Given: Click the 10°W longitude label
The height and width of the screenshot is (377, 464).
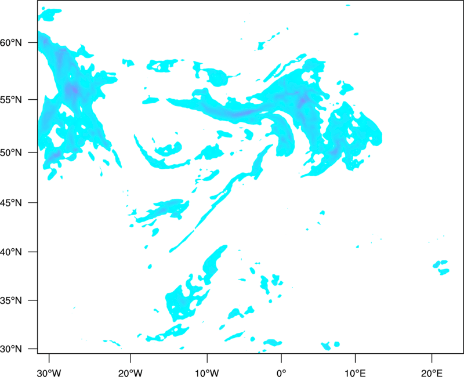Looking at the screenshot, I should [207, 372].
